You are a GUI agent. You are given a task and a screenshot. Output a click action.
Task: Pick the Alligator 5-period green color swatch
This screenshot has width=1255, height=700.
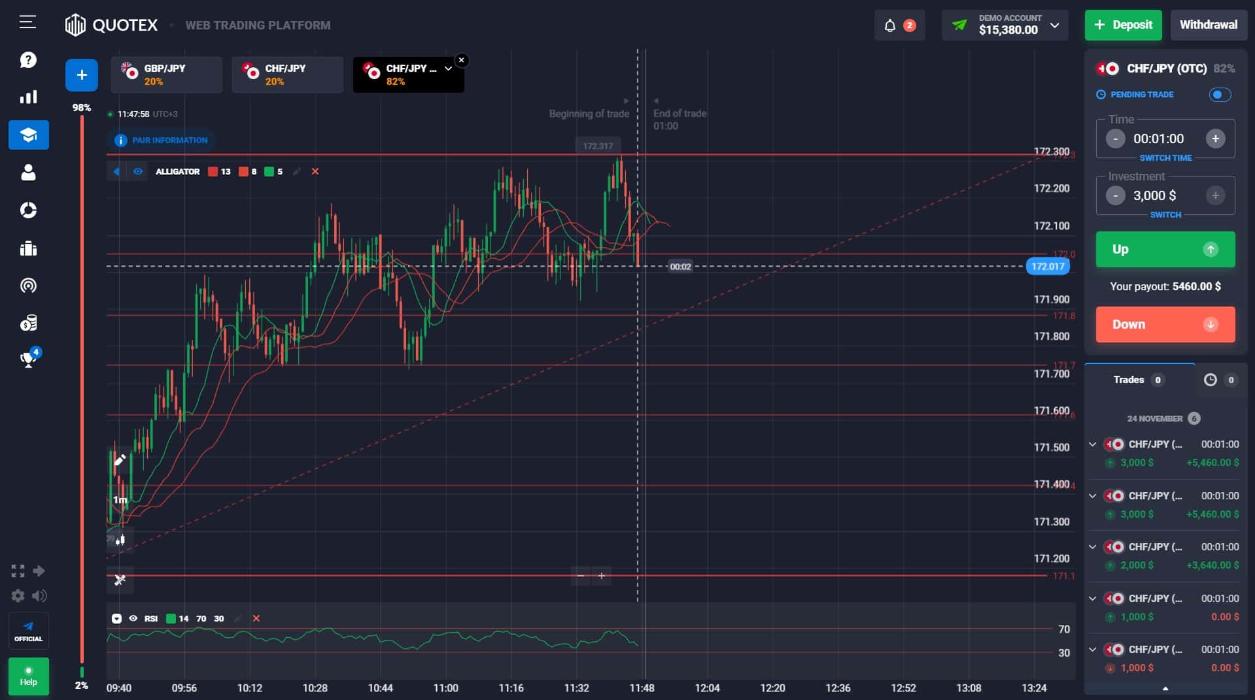tap(269, 172)
